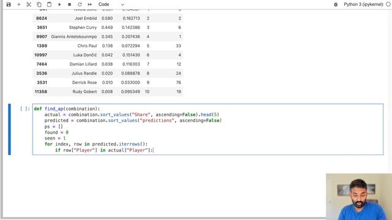Viewport: 392px width, 220px height.
Task: Click Damian Lillard in the table
Action: click(x=83, y=64)
